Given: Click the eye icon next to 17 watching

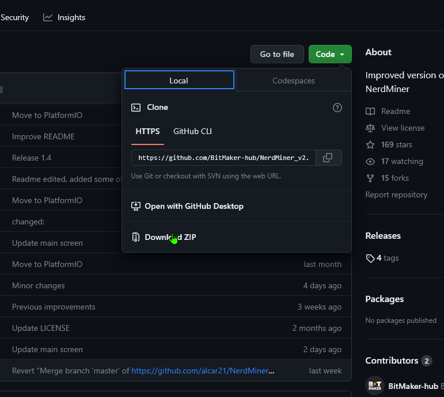Looking at the screenshot, I should click(370, 161).
